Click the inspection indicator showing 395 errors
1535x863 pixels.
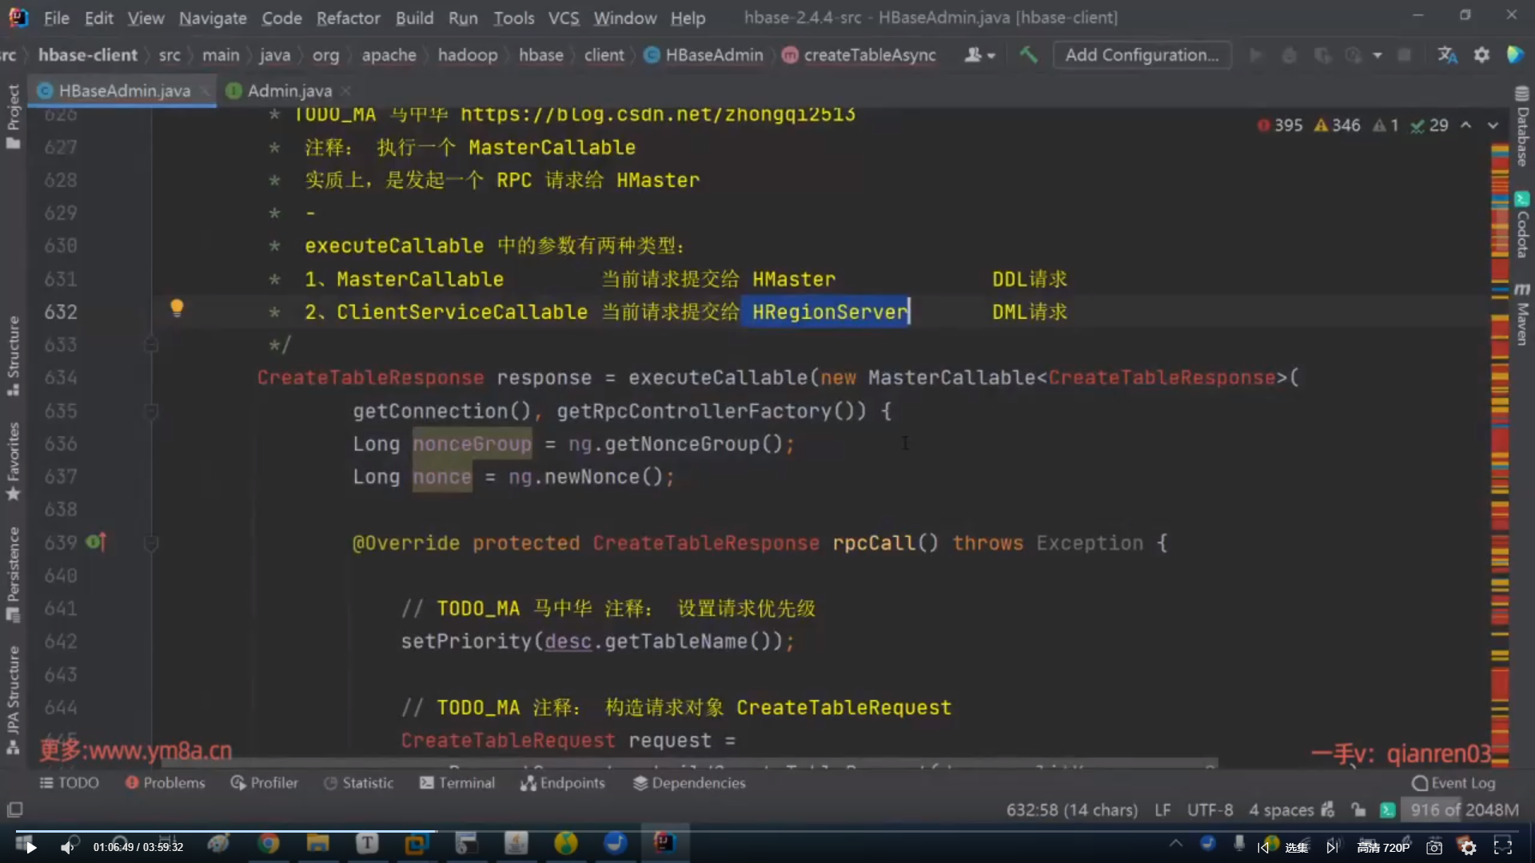coord(1279,125)
